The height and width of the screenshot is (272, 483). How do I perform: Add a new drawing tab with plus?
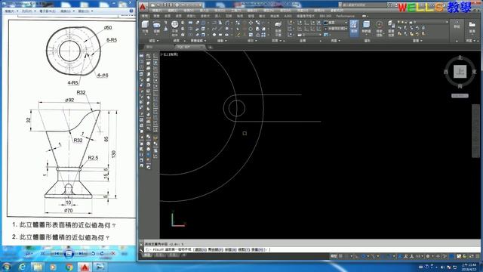point(210,47)
